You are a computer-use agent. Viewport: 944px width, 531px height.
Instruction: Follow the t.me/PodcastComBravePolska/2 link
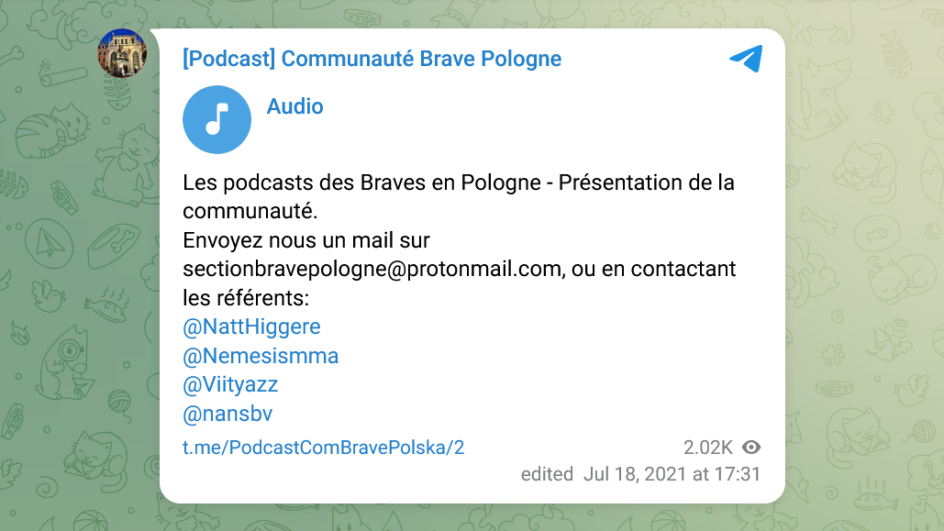point(323,448)
